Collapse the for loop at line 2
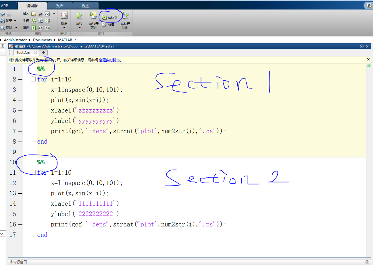The image size is (373, 265). [x=33, y=79]
